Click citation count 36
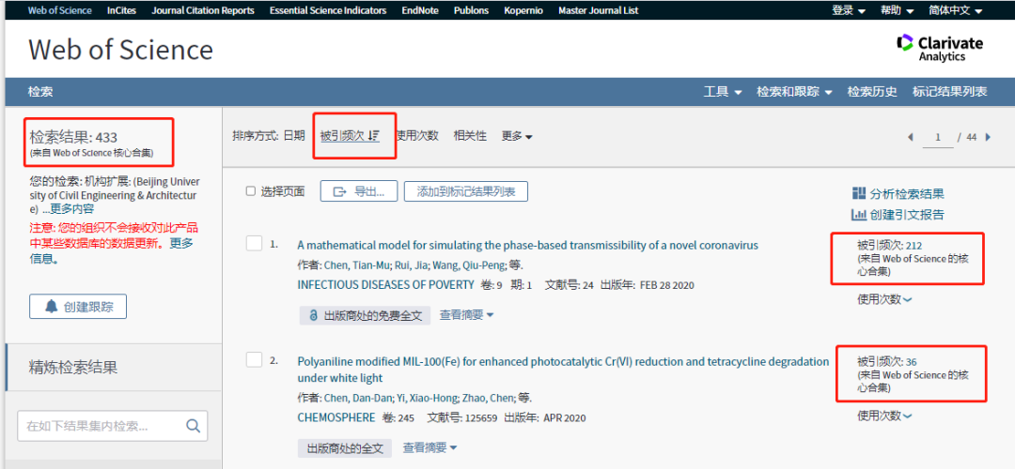The height and width of the screenshot is (469, 1015). [912, 362]
